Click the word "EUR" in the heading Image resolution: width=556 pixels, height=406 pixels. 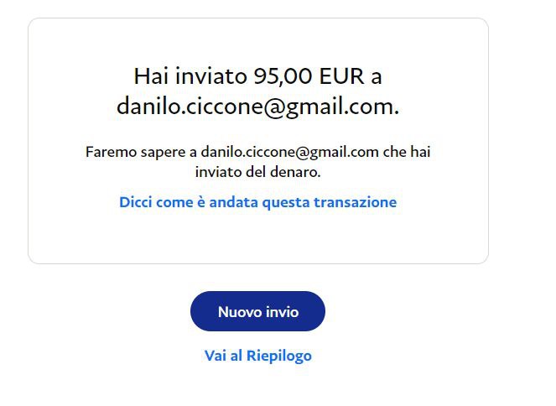(x=341, y=76)
